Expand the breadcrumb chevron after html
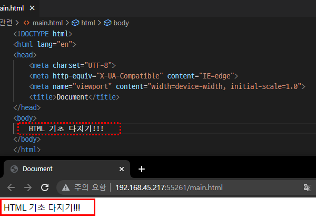This screenshot has height=218, width=316. point(99,23)
